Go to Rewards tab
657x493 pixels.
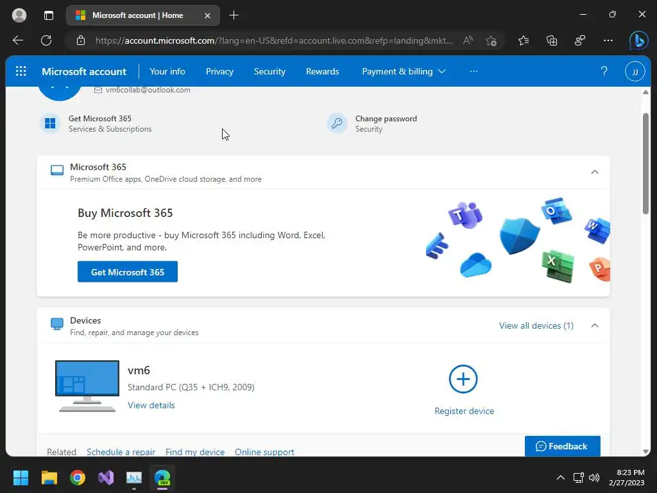click(x=322, y=71)
